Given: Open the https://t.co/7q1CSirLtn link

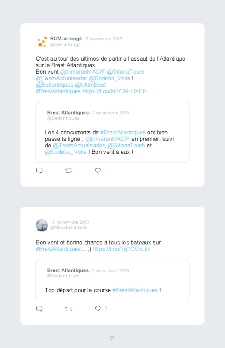Looking at the screenshot, I should (121, 249).
